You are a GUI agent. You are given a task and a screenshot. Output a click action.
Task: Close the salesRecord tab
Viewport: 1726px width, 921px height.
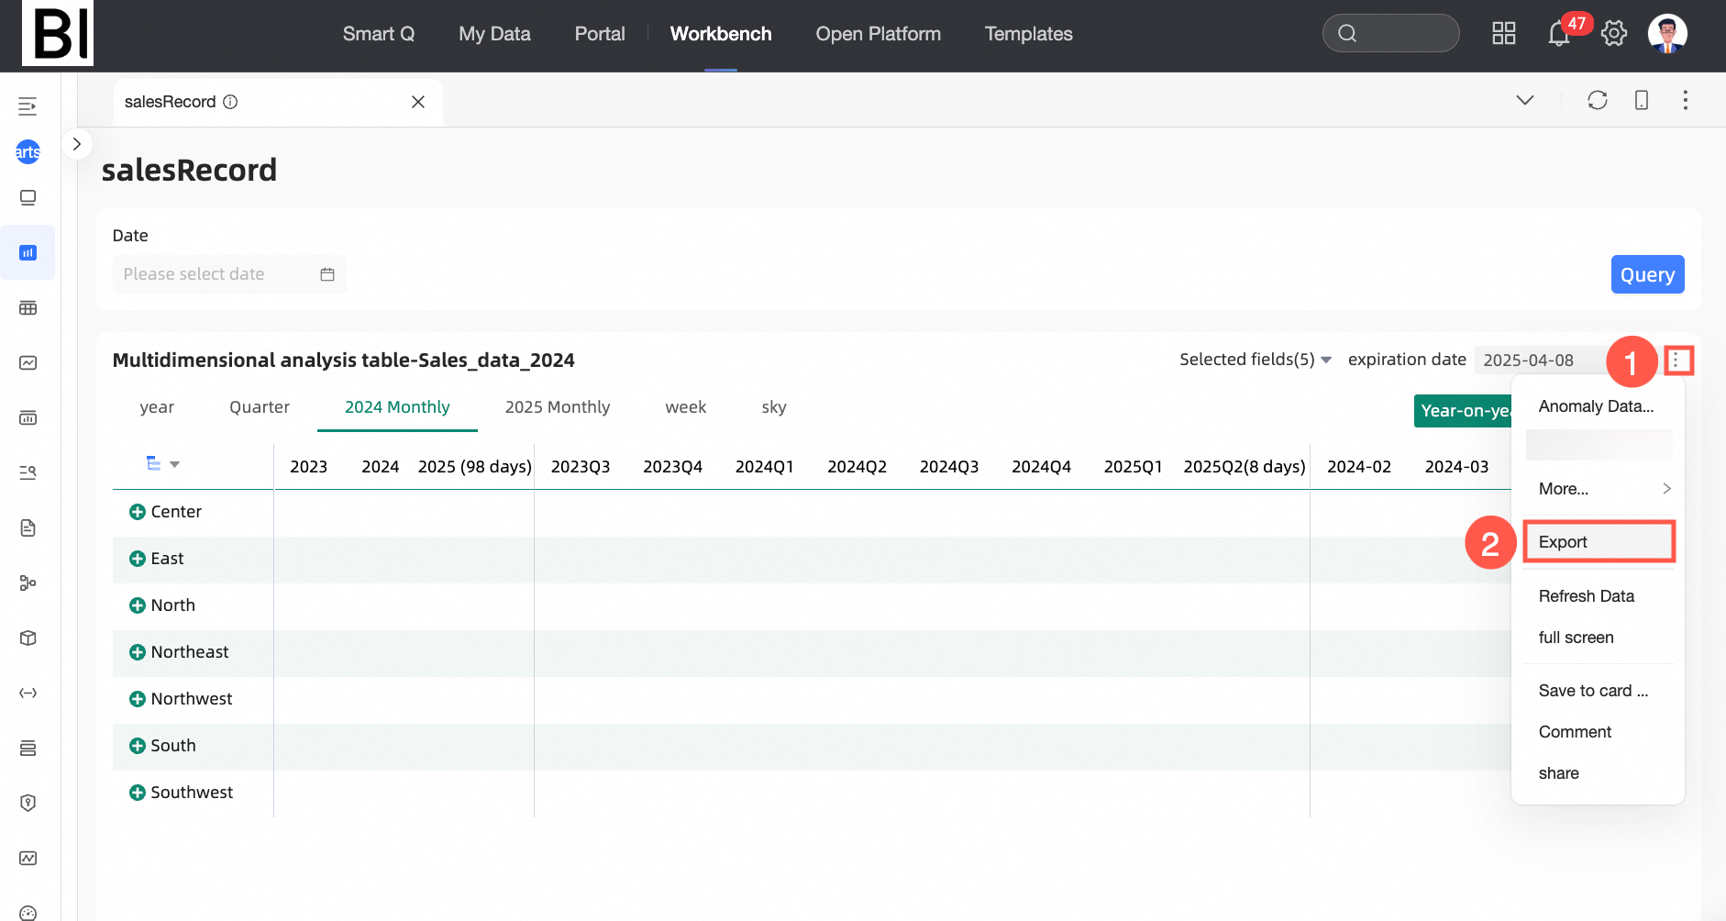(418, 102)
